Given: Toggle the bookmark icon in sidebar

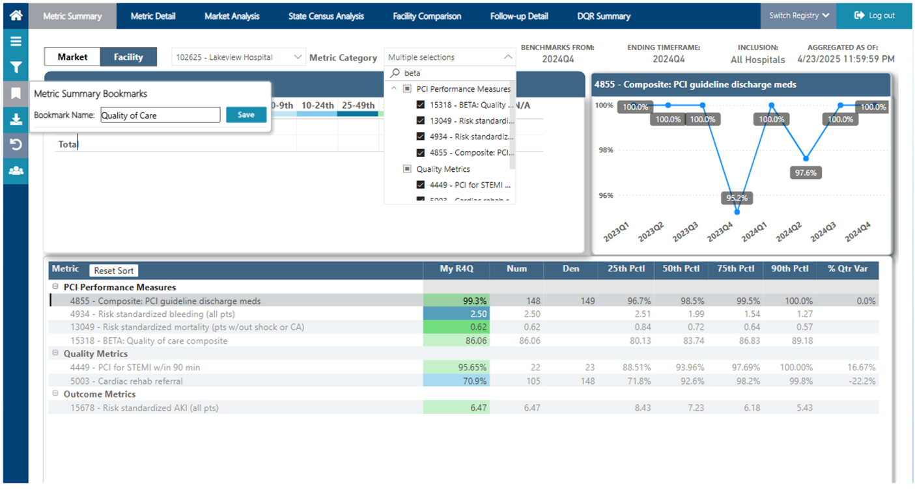Looking at the screenshot, I should (16, 94).
